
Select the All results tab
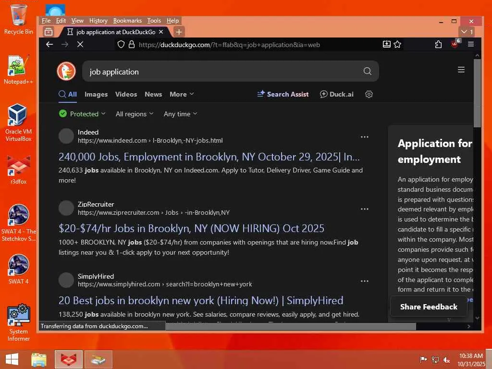click(x=68, y=94)
